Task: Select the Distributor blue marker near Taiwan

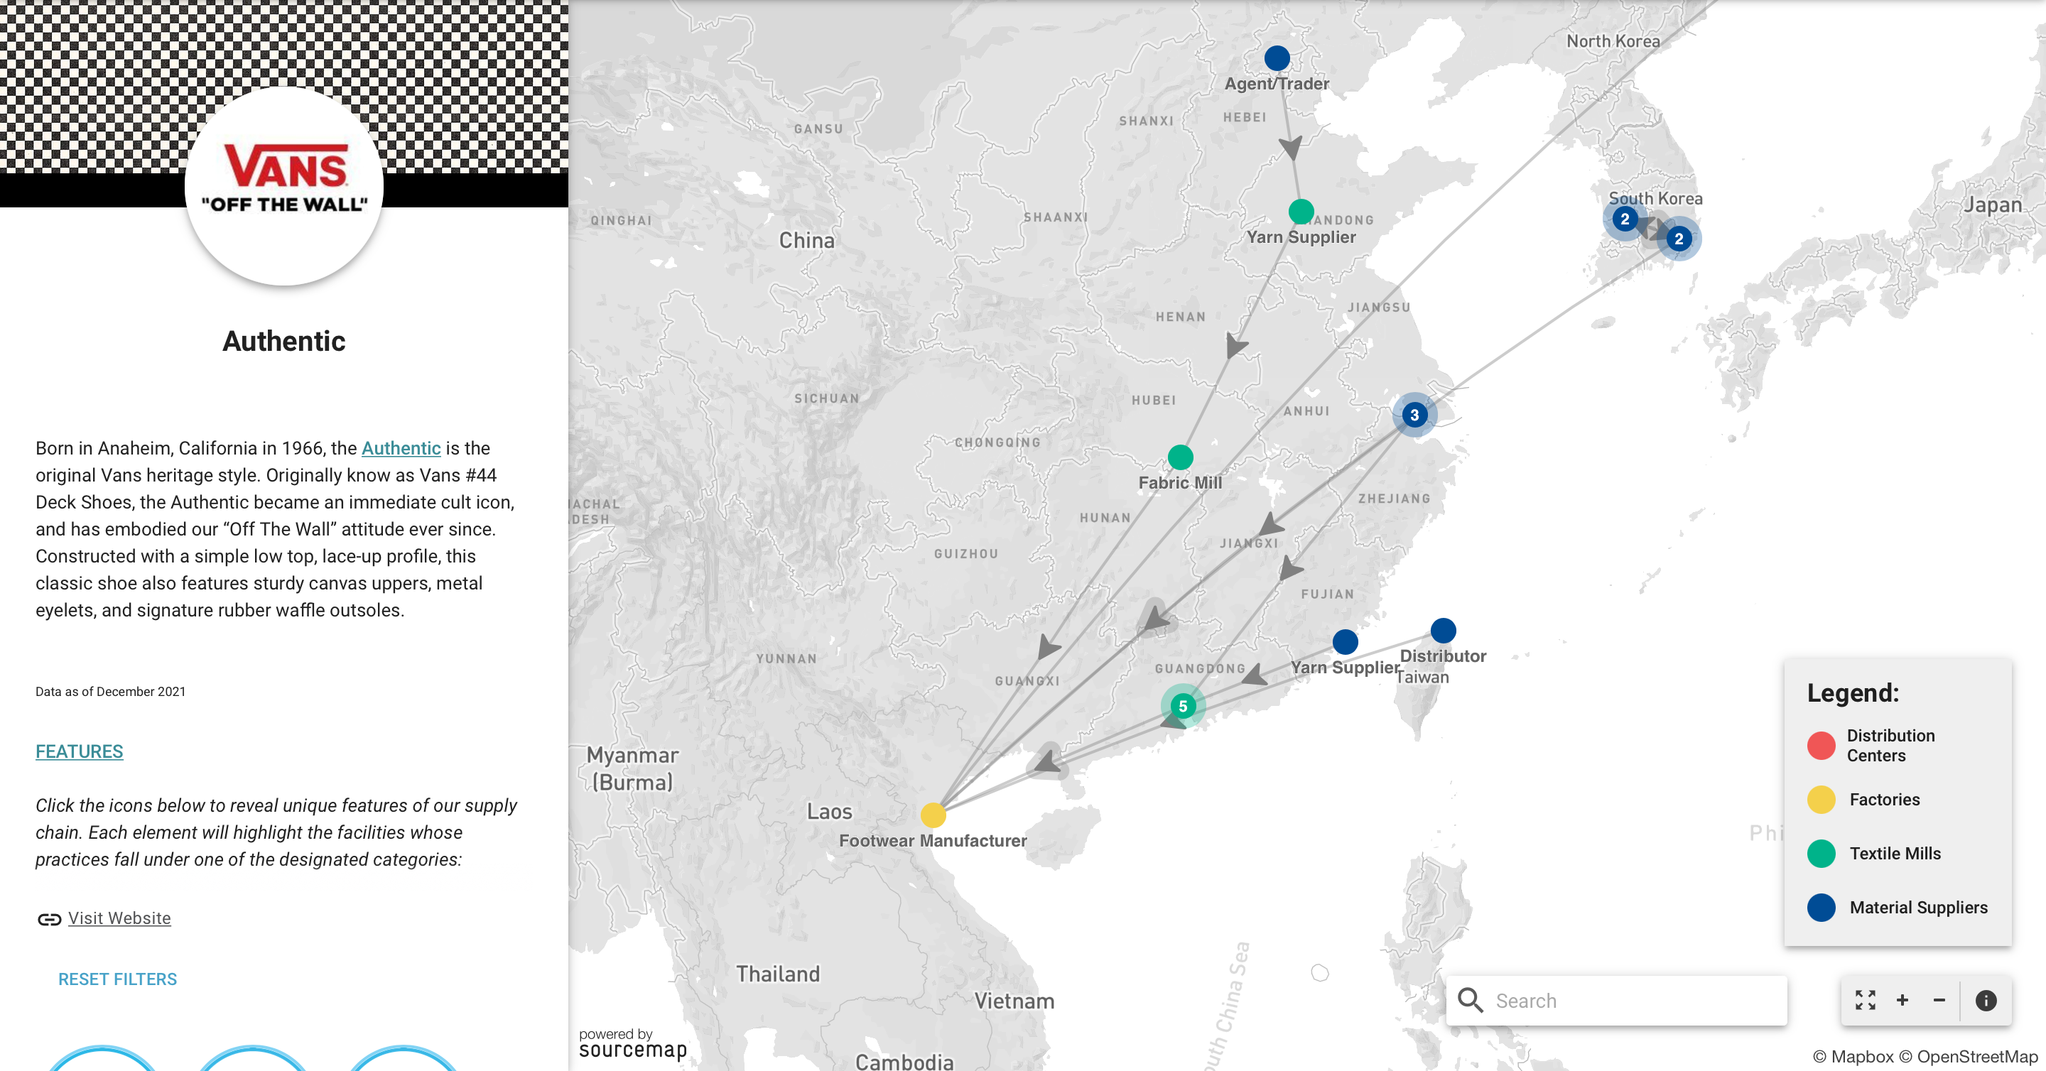Action: click(1443, 631)
